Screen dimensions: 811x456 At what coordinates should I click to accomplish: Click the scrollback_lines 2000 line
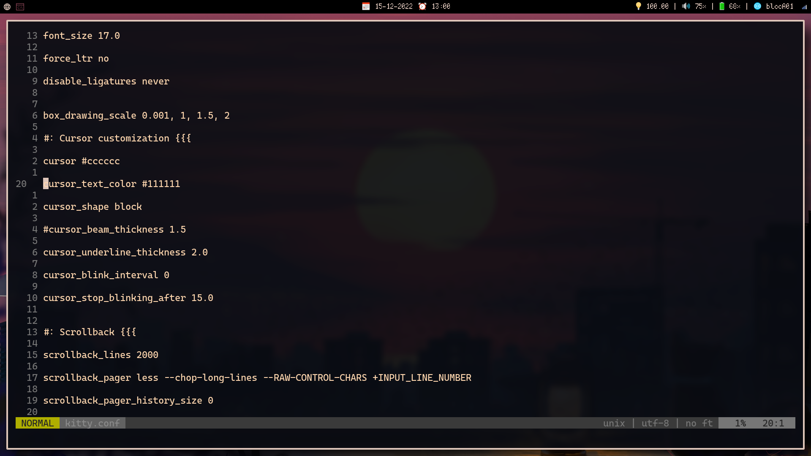(x=101, y=355)
